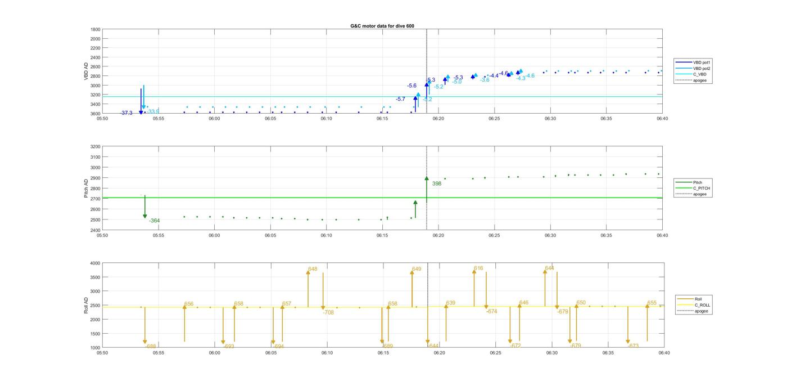Click the '06:40' tick under Pitch plot

click(662, 235)
